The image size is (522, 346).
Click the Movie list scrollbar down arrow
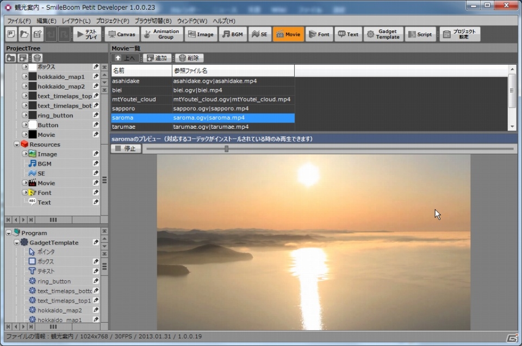pos(512,127)
